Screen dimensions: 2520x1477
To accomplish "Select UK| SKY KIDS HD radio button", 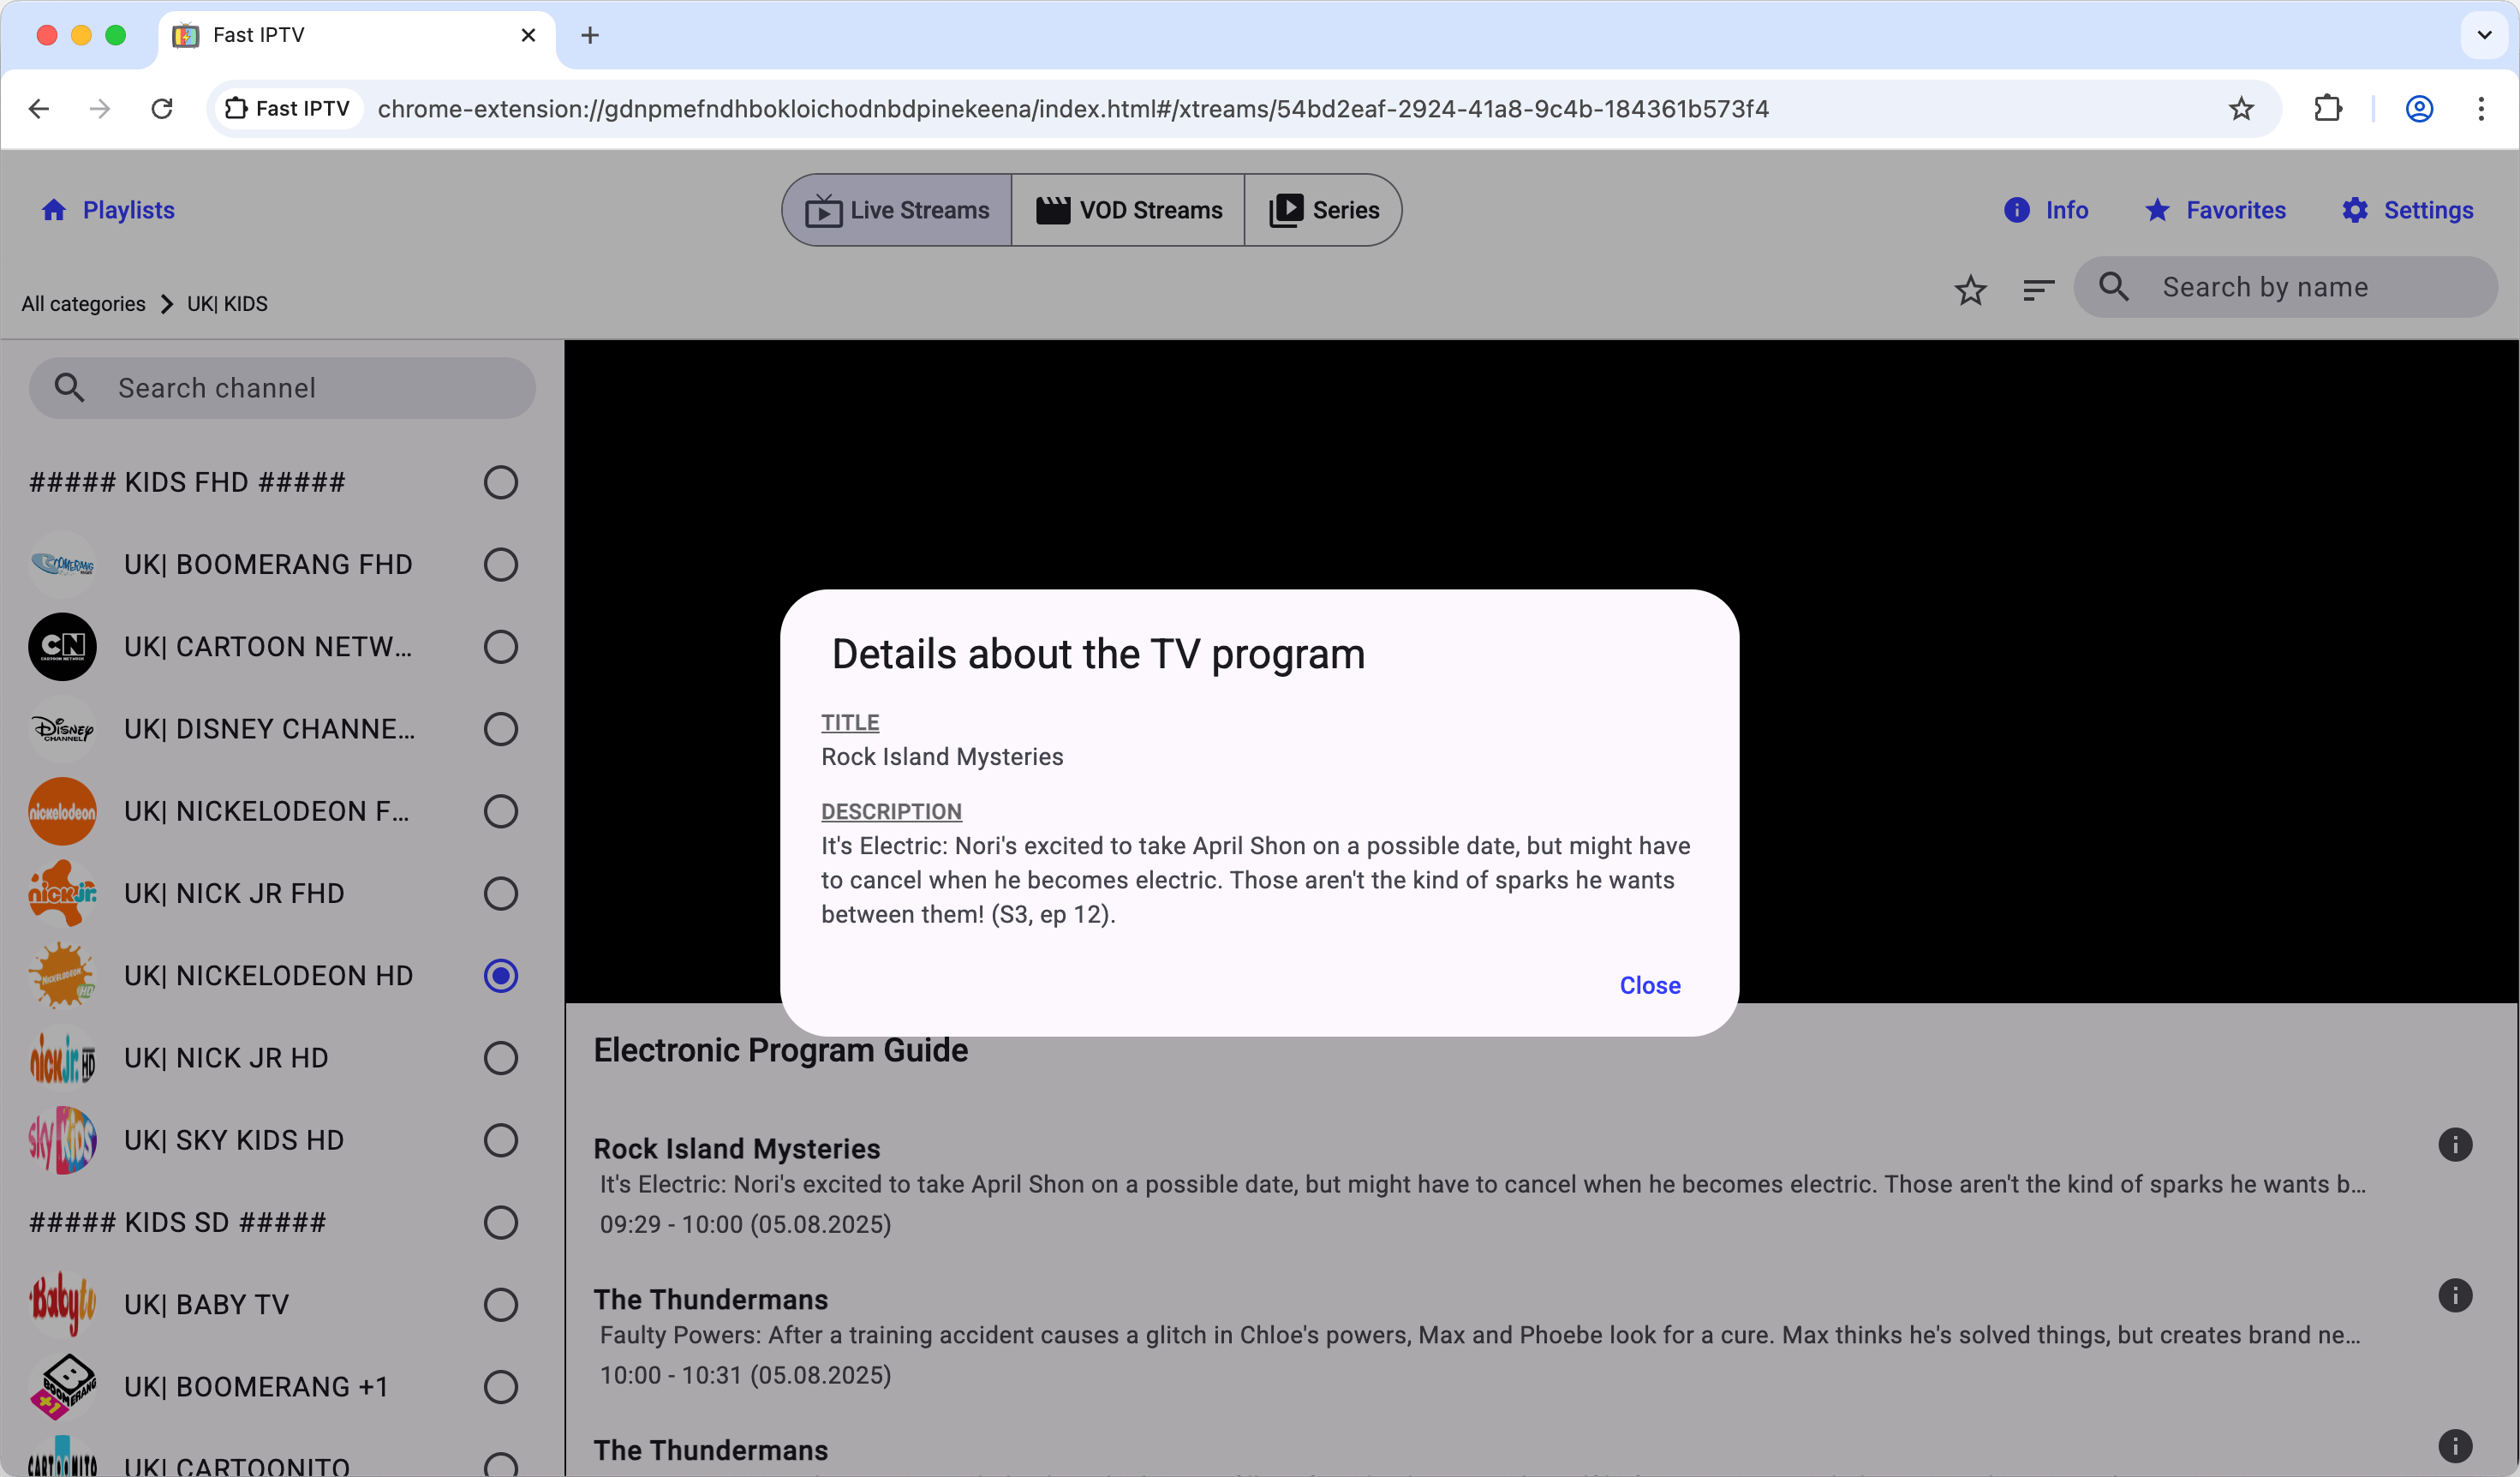I will [x=500, y=1140].
